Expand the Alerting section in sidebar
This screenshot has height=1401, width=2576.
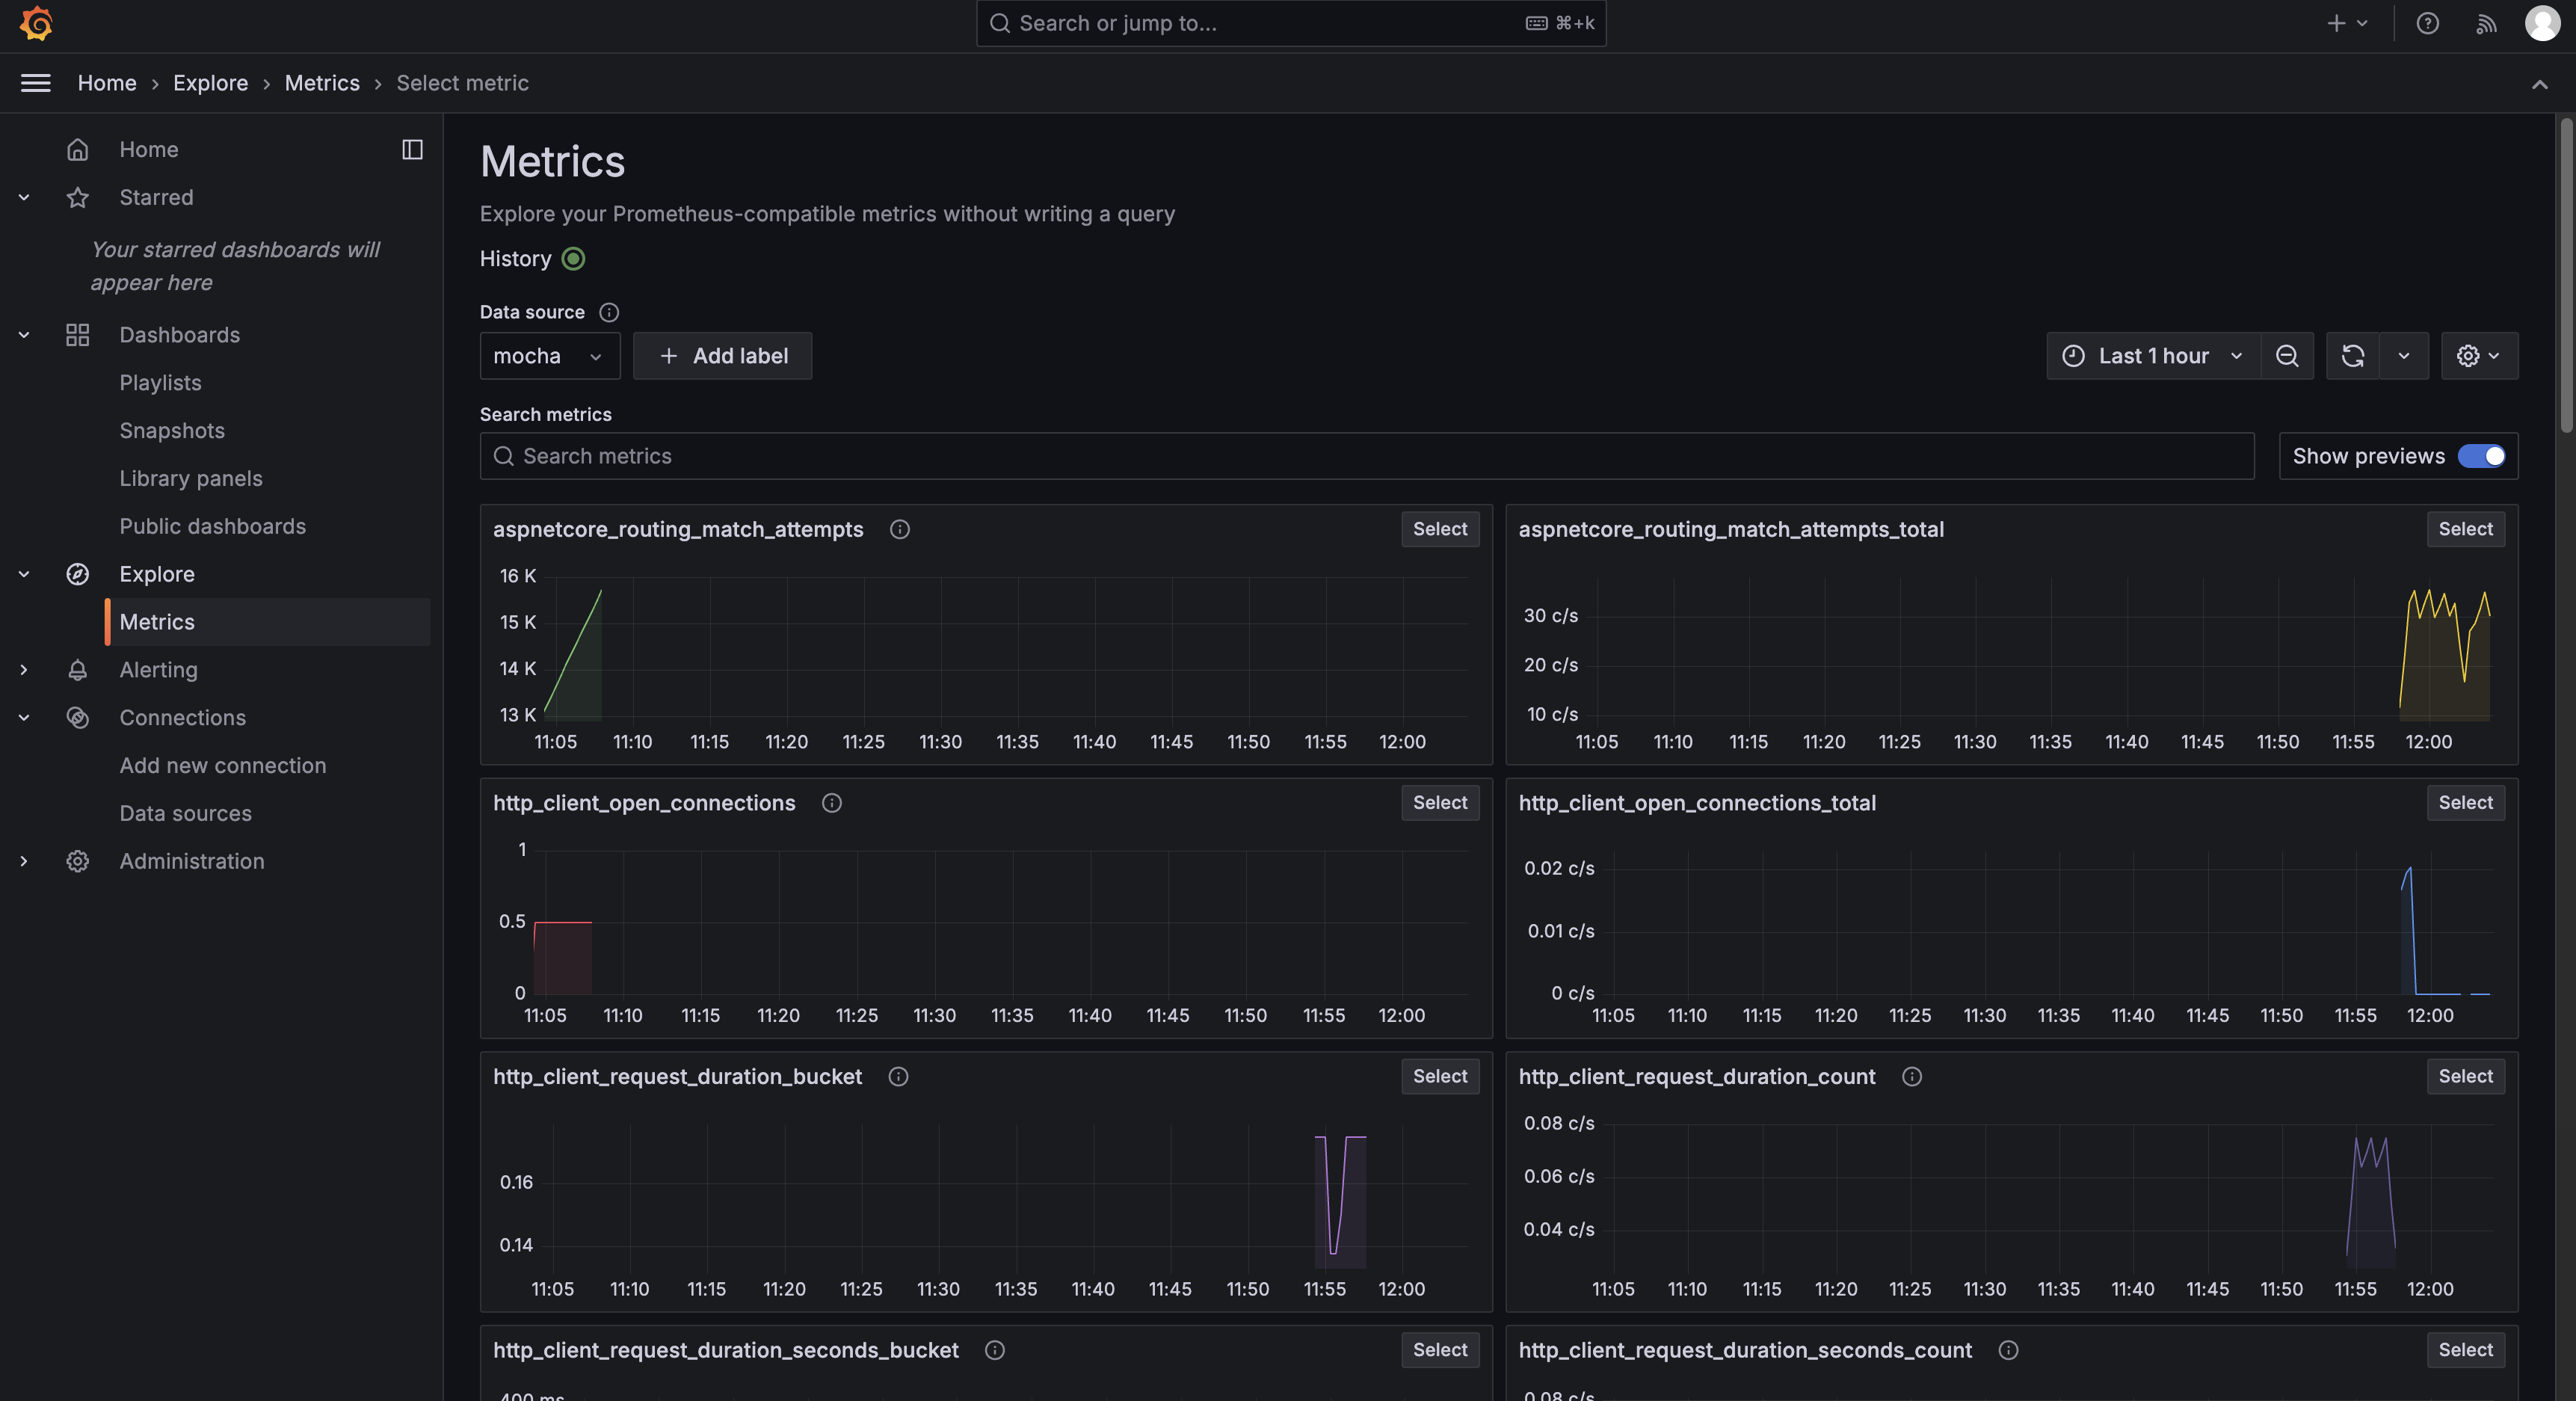(24, 670)
